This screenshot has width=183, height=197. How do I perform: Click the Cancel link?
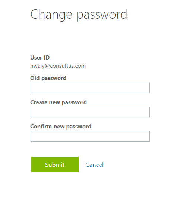pyautogui.click(x=95, y=165)
